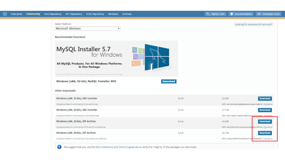The image size is (285, 160).
Task: Switch to the Community tab
Action: [x=33, y=14]
